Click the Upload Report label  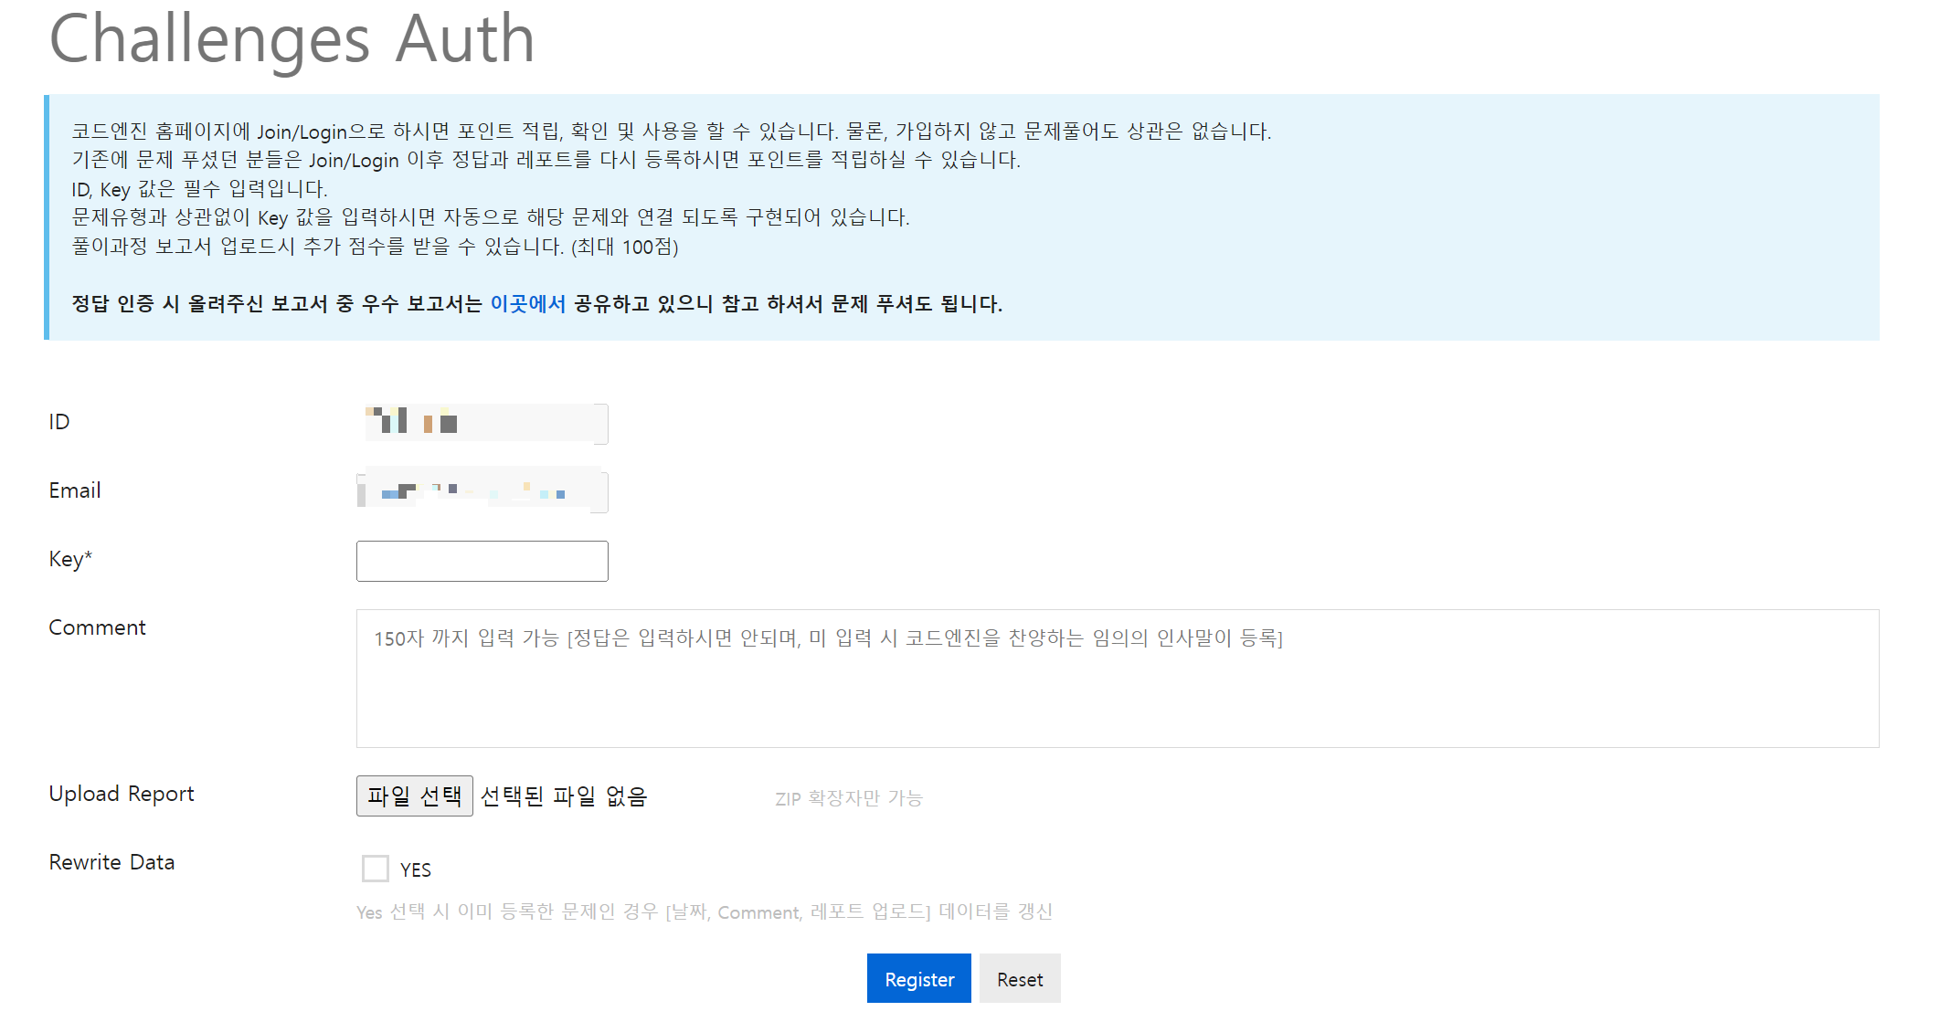122,794
